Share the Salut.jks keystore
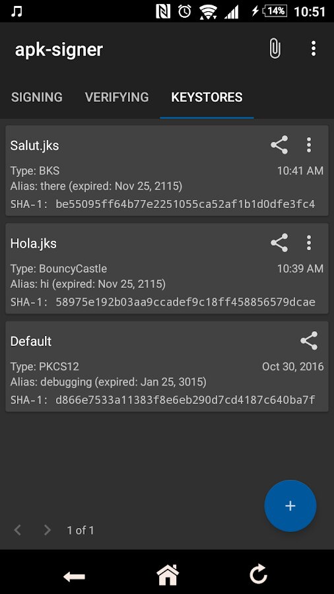This screenshot has width=334, height=594. 279,145
